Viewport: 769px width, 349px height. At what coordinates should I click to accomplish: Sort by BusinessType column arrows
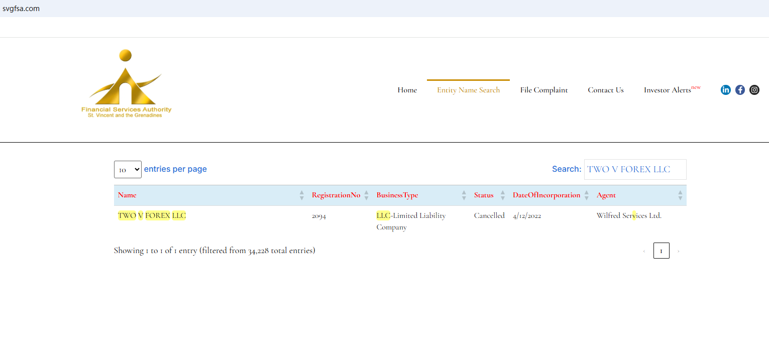464,195
